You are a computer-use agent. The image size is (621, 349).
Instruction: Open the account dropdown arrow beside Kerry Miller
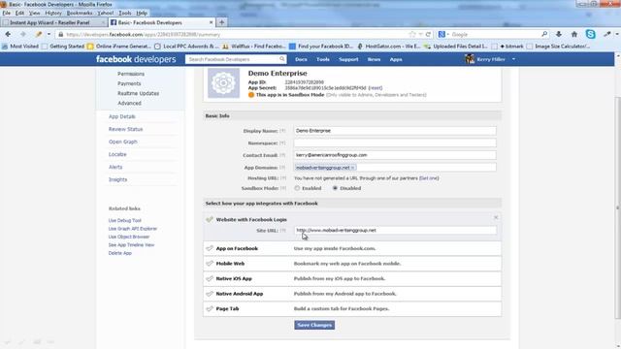pyautogui.click(x=513, y=59)
